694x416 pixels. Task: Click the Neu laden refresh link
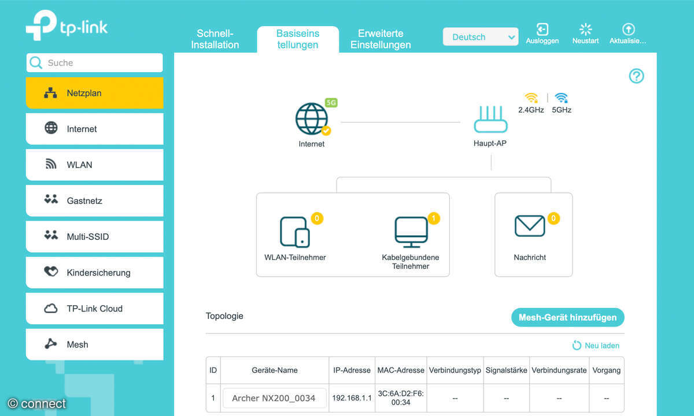(x=596, y=346)
